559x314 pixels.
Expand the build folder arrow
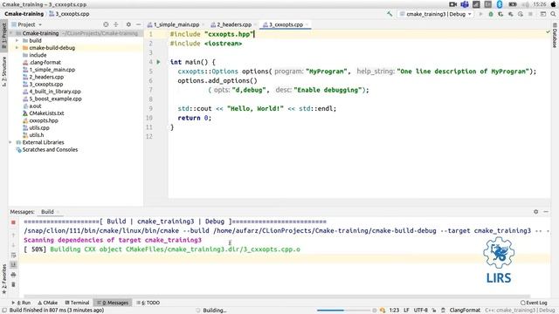pos(17,41)
